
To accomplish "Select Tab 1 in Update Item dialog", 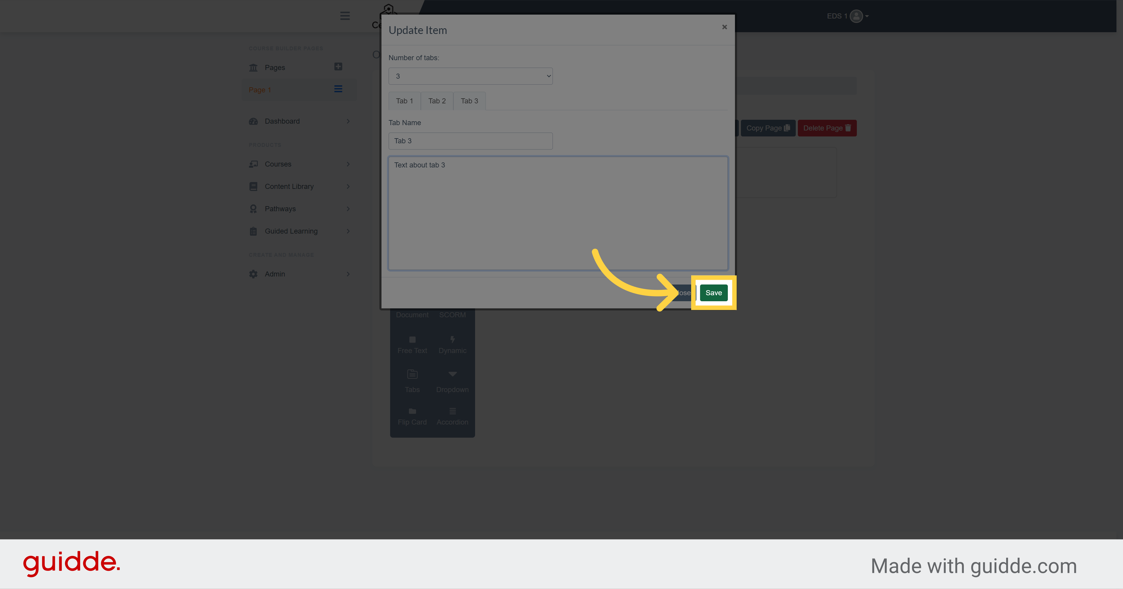I will [405, 100].
